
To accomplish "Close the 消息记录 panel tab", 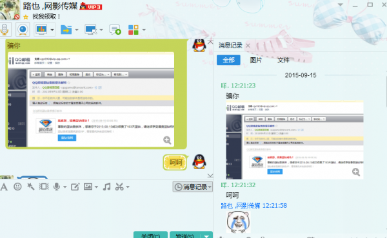I will coord(248,46).
